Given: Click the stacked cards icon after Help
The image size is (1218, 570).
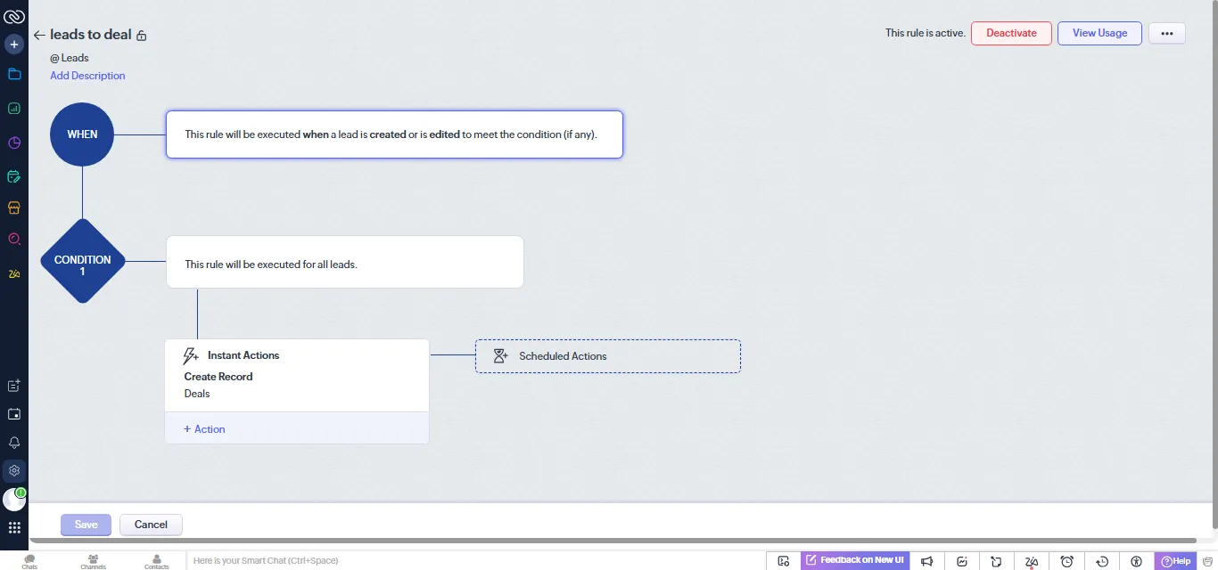Looking at the screenshot, I should [1207, 561].
